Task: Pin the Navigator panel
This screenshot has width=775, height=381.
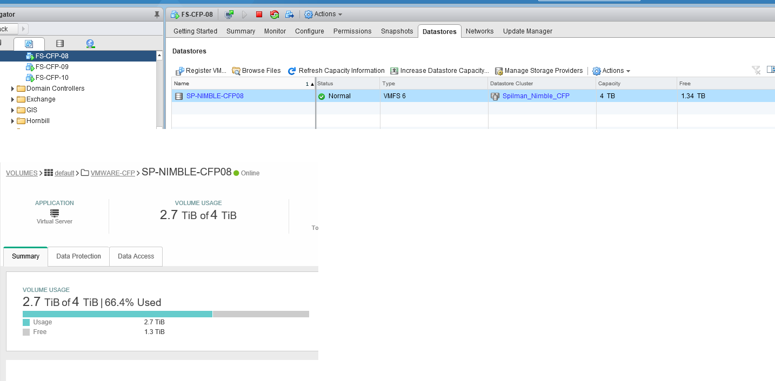Action: pyautogui.click(x=157, y=15)
